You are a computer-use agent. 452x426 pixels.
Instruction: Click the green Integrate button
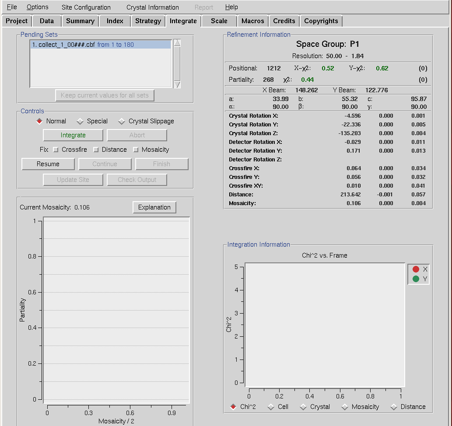[x=73, y=135]
